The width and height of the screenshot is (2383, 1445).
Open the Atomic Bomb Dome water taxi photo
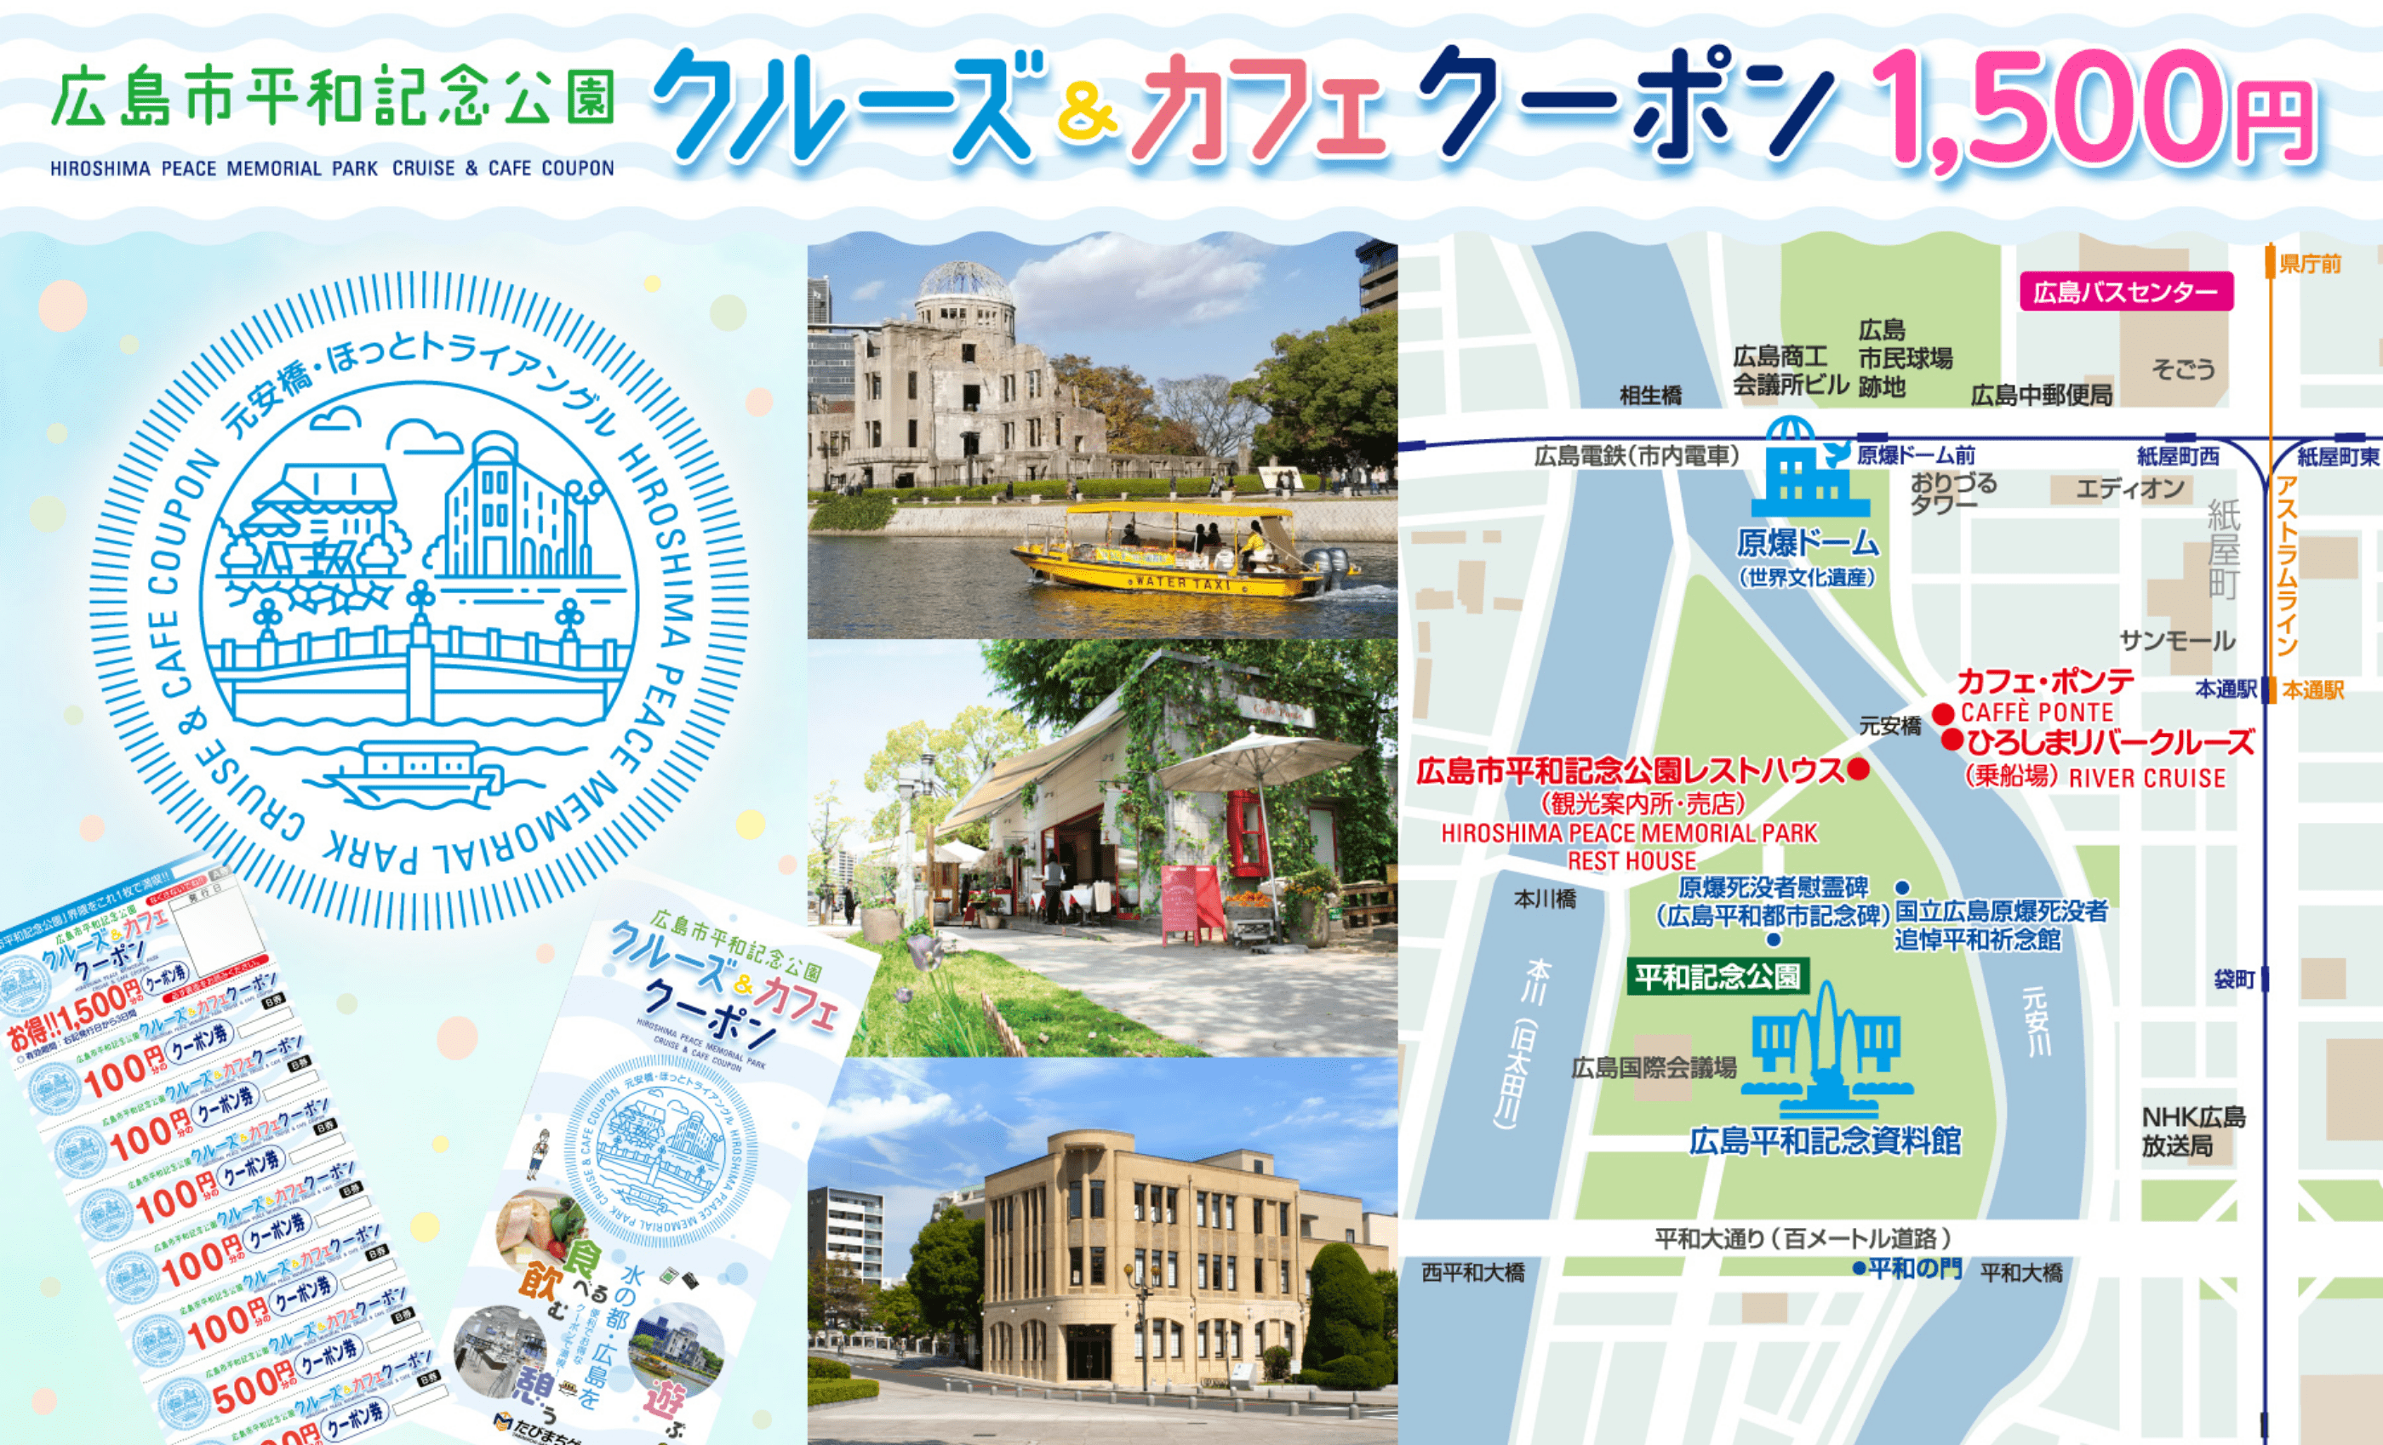(x=1102, y=435)
